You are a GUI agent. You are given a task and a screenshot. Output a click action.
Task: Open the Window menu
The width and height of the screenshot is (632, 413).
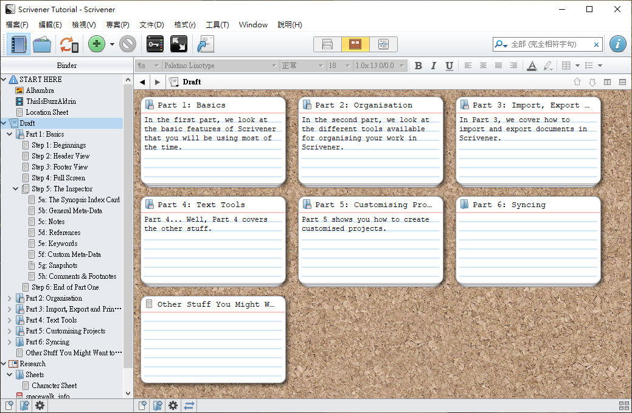[253, 25]
